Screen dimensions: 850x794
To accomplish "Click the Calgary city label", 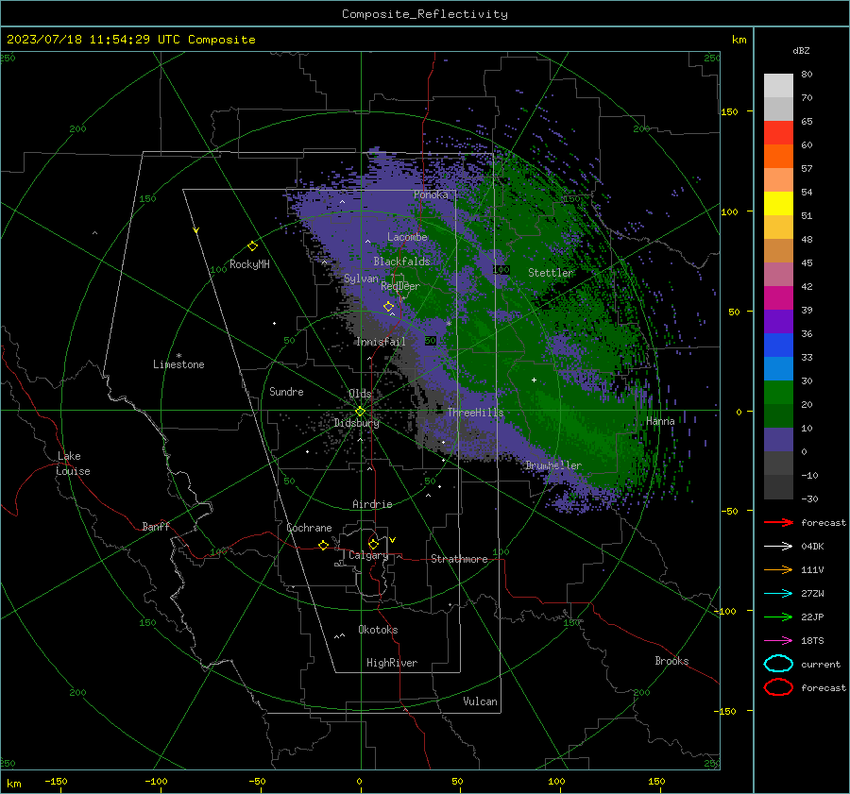I will click(x=368, y=555).
